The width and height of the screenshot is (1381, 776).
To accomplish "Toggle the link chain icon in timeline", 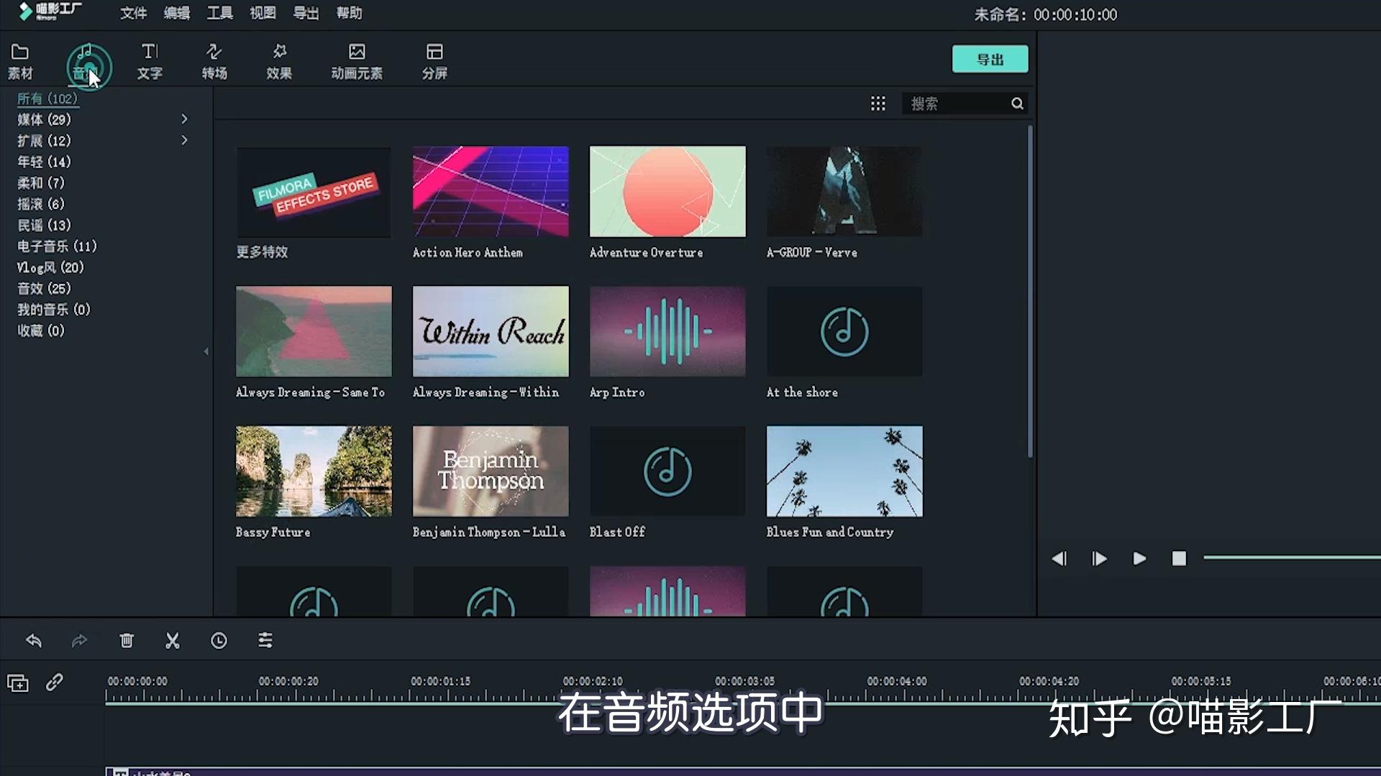I will (55, 682).
